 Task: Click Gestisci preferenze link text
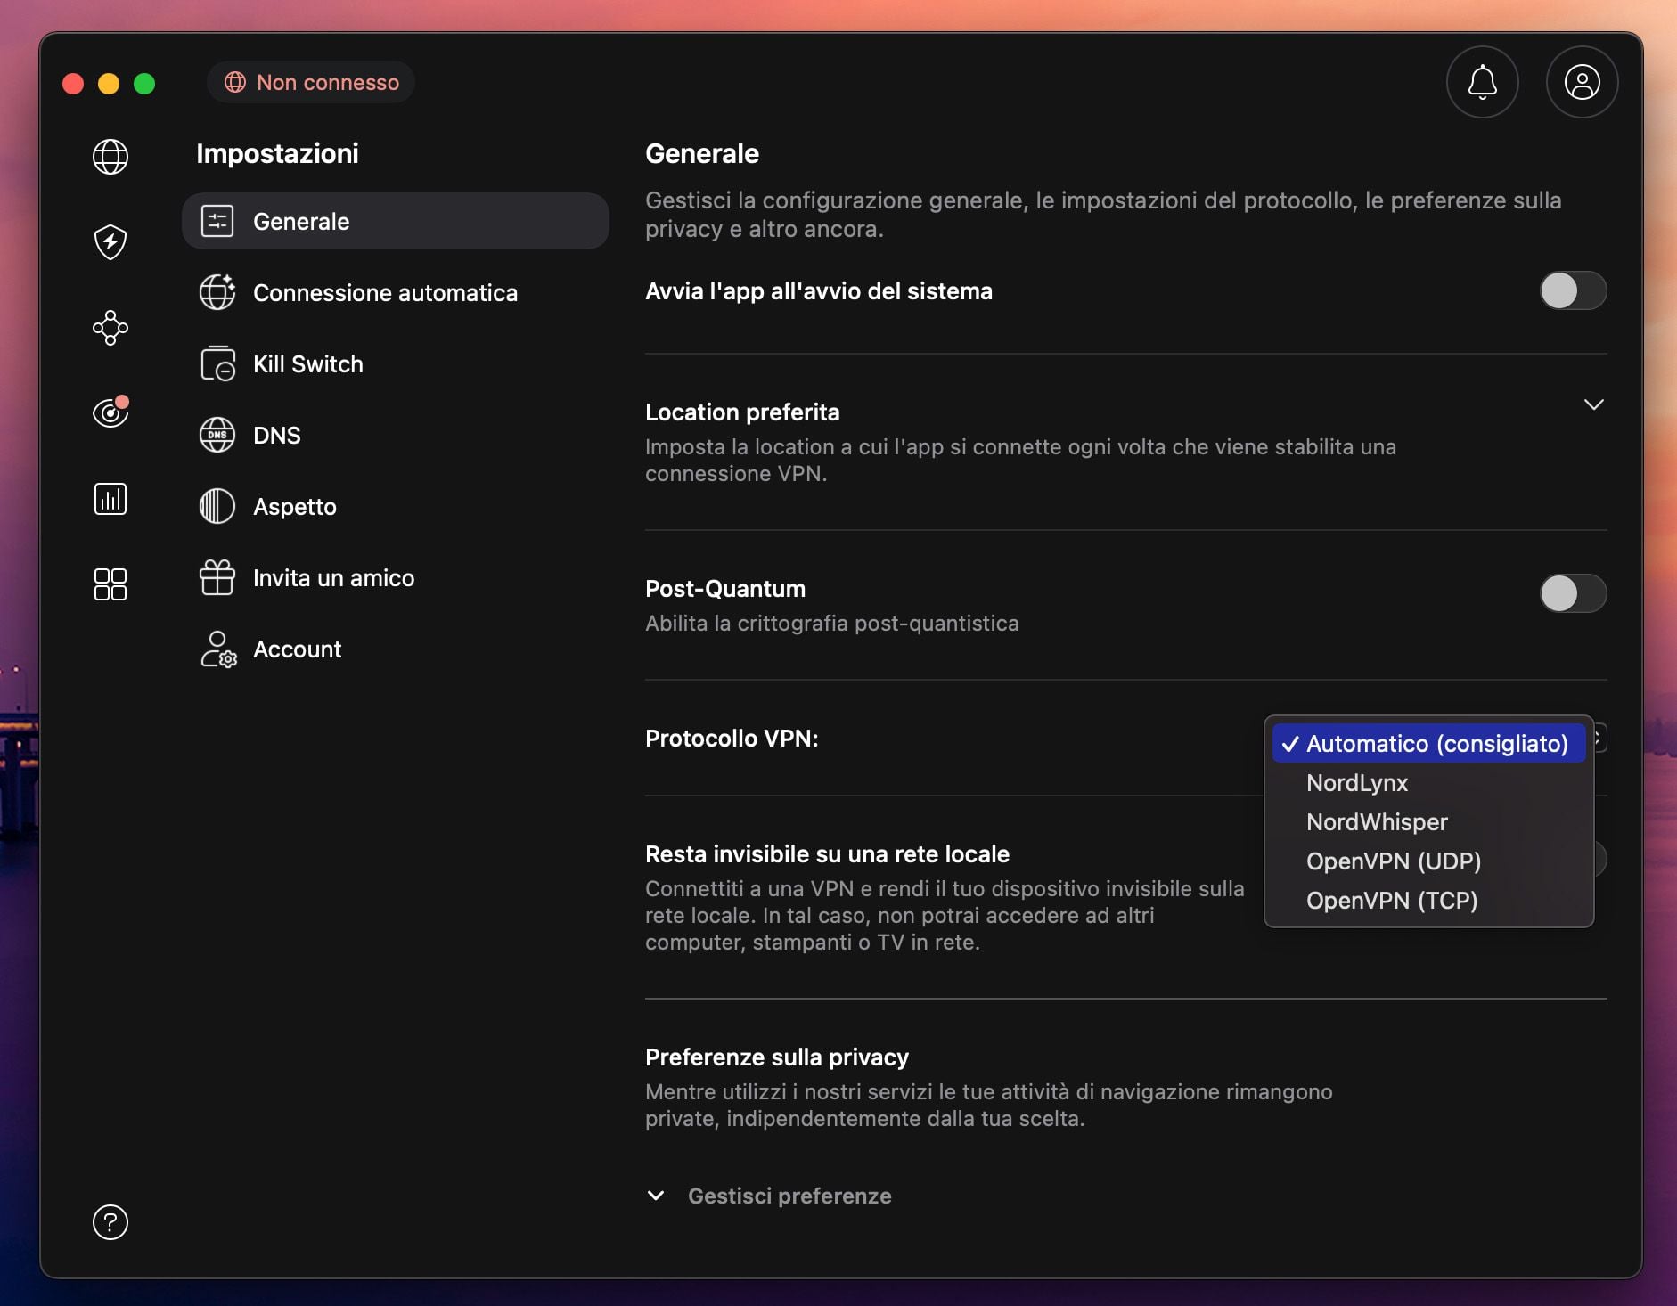pyautogui.click(x=789, y=1196)
